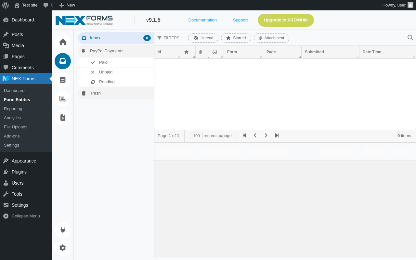
Task: Open Posts menu
Action: [x=26, y=34]
